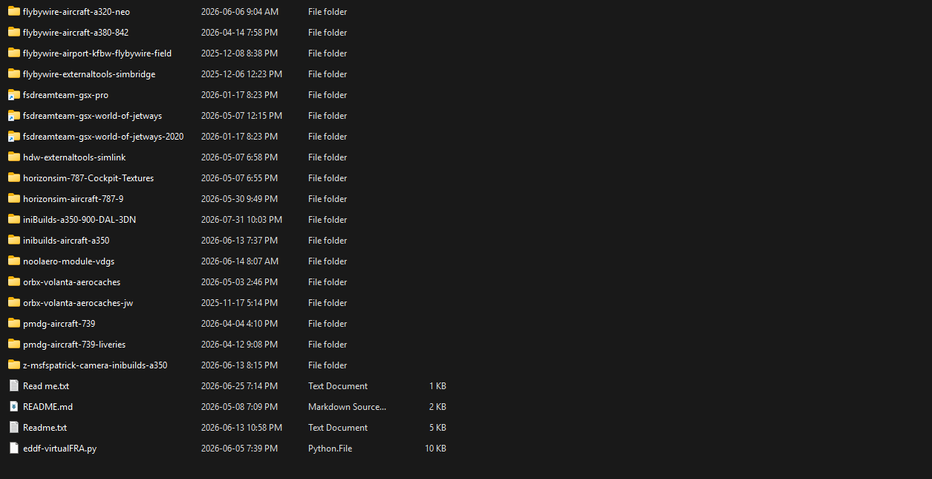Select the pmdg-aircraft-739-liveries folder name

(x=74, y=345)
